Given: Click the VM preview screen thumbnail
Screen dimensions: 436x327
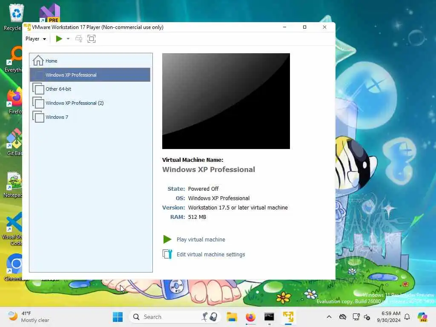Looking at the screenshot, I should (226, 101).
